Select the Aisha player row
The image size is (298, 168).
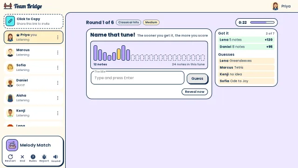pyautogui.click(x=34, y=98)
